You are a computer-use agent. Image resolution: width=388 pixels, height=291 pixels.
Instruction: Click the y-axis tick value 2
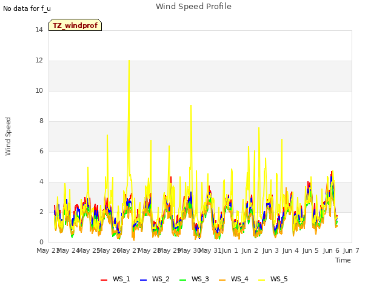(x=41, y=212)
